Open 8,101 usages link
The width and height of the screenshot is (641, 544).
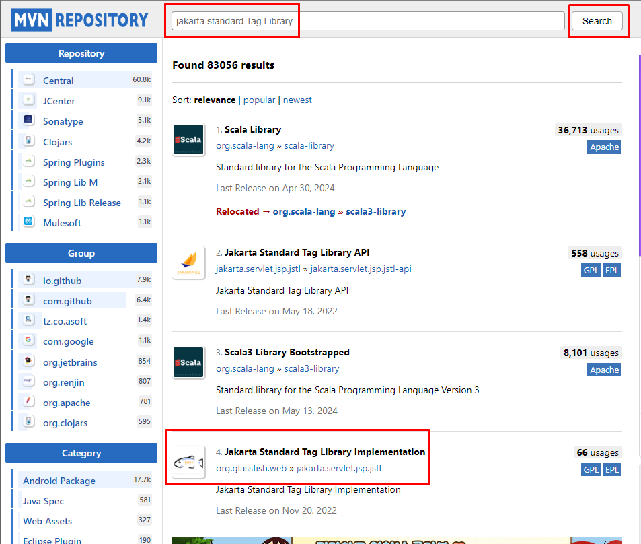click(x=591, y=353)
